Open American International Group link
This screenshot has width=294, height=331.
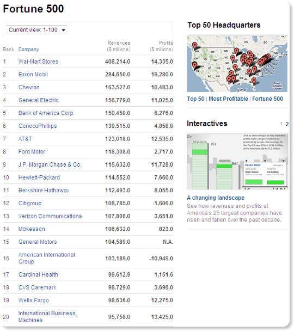pos(47,258)
